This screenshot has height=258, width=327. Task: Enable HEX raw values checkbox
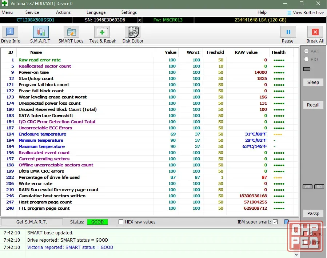tap(121, 222)
